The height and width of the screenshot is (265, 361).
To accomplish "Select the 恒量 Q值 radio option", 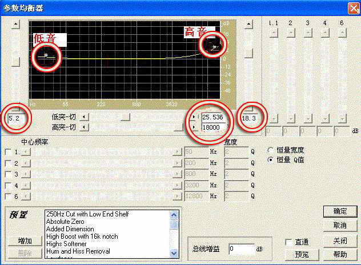I will (x=271, y=160).
